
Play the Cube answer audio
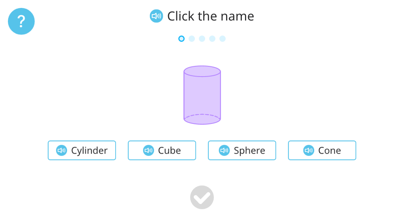(148, 150)
